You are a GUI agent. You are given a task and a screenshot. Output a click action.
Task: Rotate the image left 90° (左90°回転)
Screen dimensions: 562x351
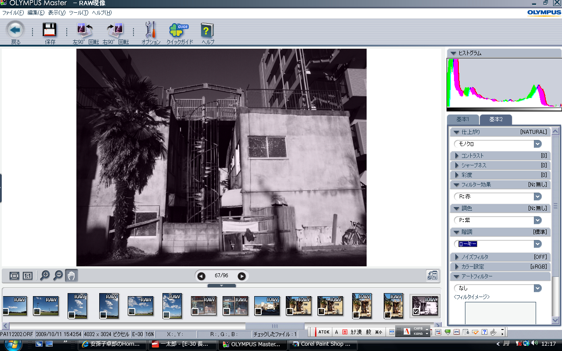(85, 30)
